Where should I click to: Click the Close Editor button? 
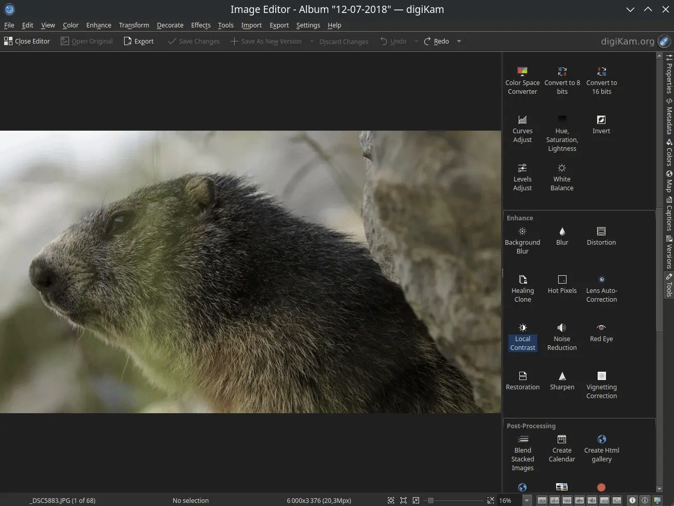pos(27,41)
